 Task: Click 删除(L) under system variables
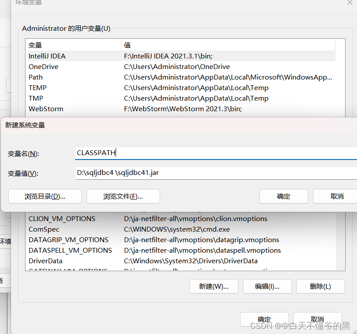coord(321,287)
